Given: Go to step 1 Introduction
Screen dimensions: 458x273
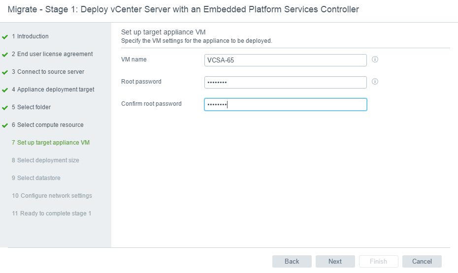Looking at the screenshot, I should point(30,36).
